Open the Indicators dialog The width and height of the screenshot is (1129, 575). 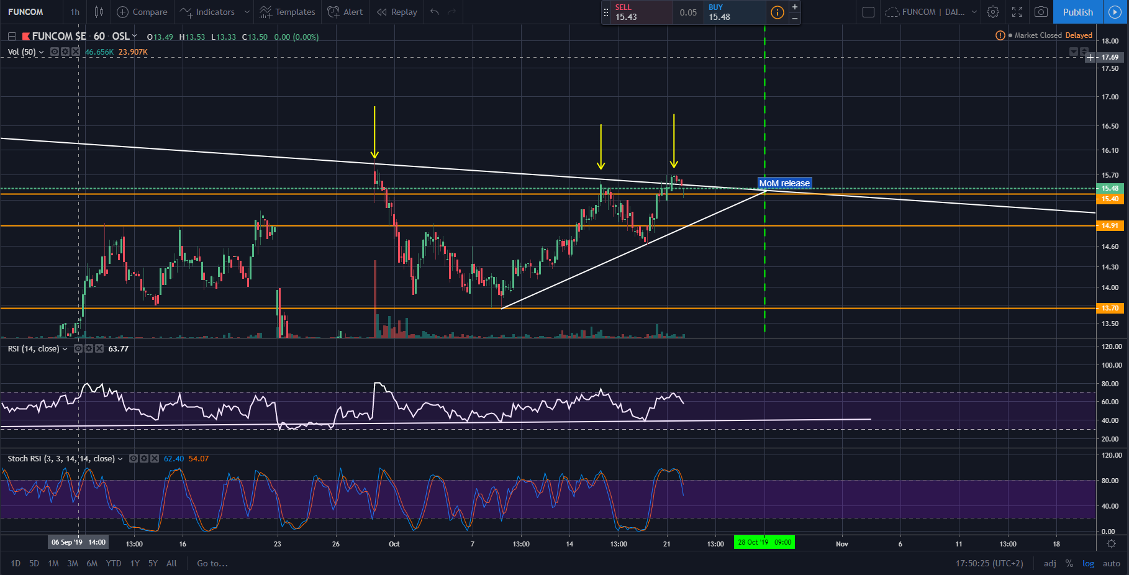207,12
